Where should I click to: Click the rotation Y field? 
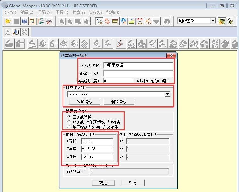(x=147, y=149)
